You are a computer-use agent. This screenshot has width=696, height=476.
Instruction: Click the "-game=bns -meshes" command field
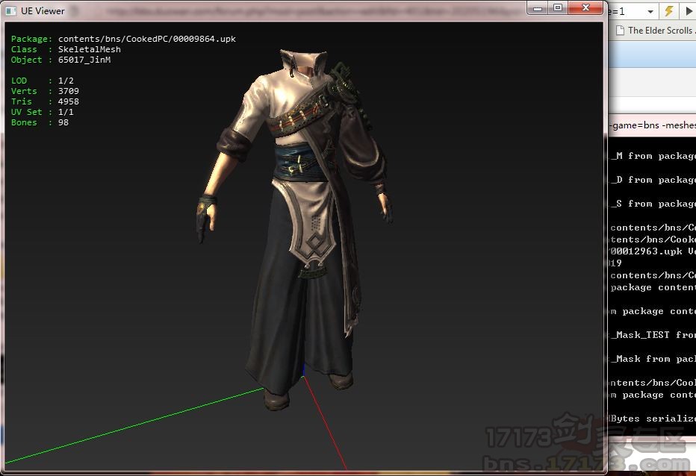click(653, 125)
